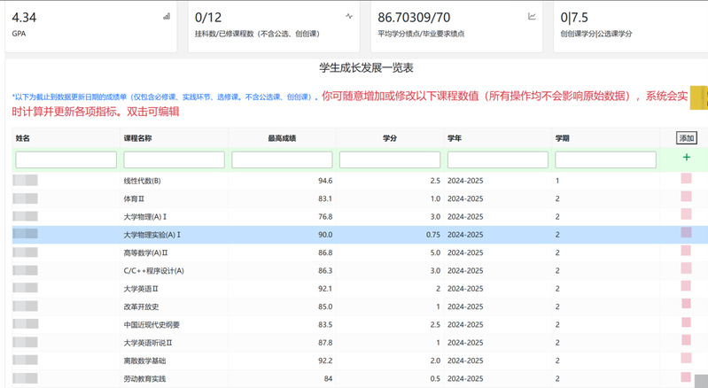Click the bar chart icon on GPA card
The width and height of the screenshot is (708, 388).
166,17
